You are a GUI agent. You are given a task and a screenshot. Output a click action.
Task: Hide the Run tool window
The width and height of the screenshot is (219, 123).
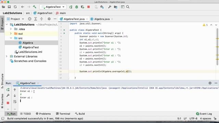pos(216,83)
